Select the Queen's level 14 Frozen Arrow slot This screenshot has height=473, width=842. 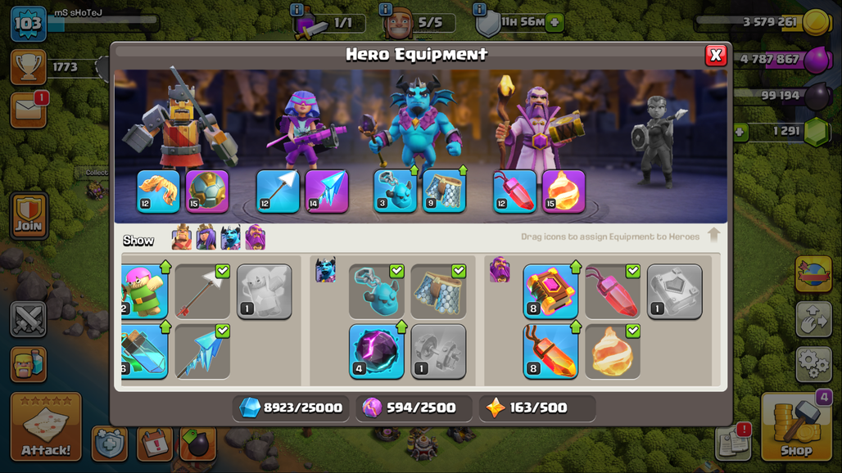click(327, 191)
